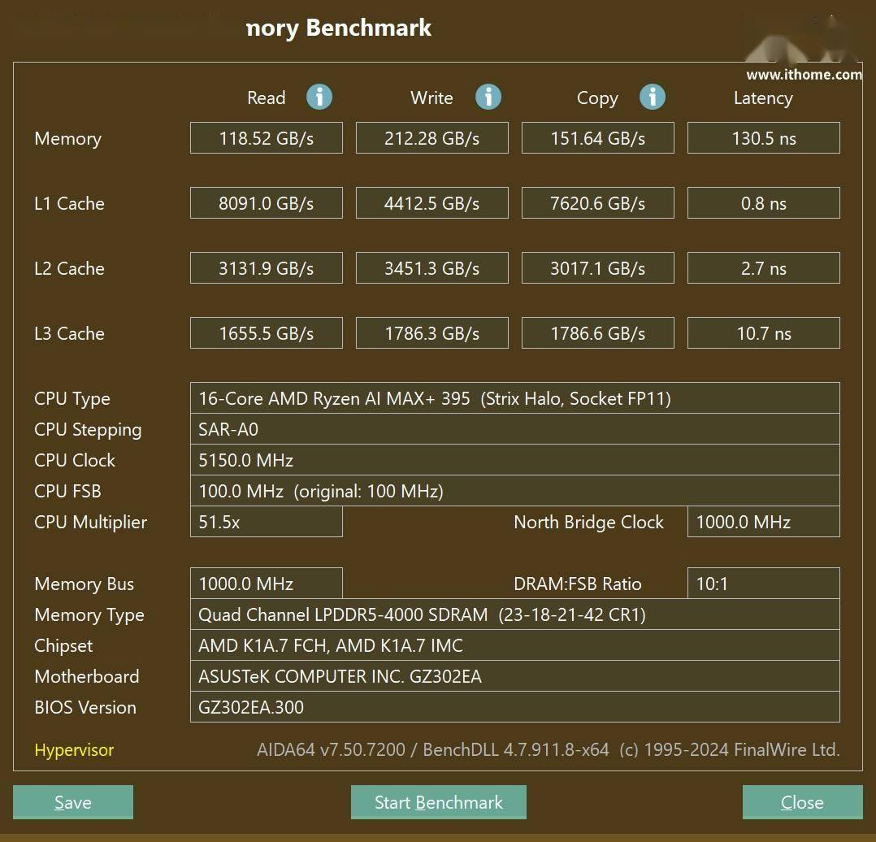Select the Motherboard GZ302EA field
The height and width of the screenshot is (842, 876).
[x=514, y=676]
